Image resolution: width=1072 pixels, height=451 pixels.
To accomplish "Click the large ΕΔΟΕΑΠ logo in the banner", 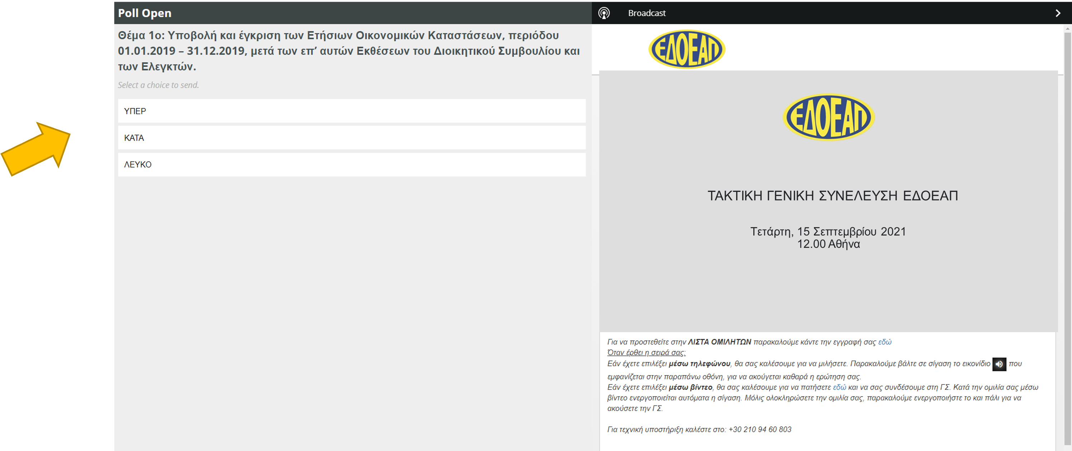I will [x=828, y=117].
